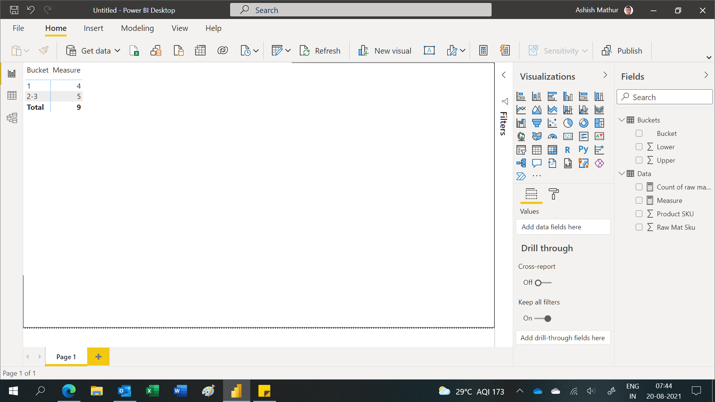The width and height of the screenshot is (715, 402).
Task: Pick the Funnel chart visualization
Action: pyautogui.click(x=537, y=123)
